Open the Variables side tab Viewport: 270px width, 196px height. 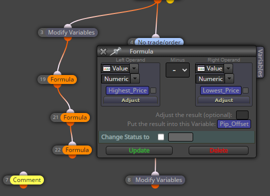coord(260,62)
